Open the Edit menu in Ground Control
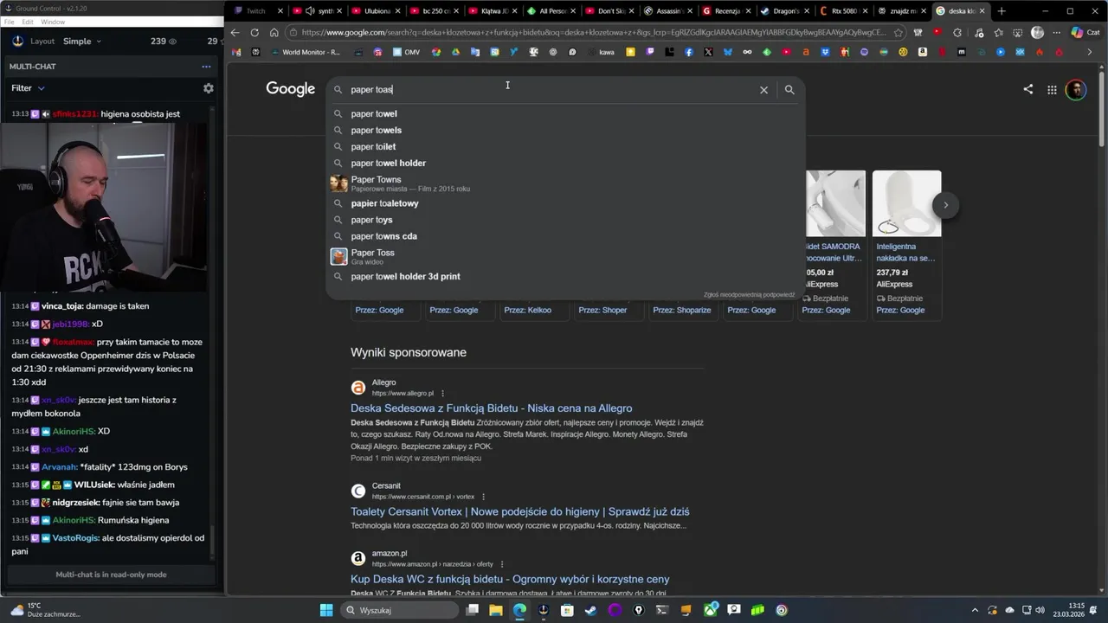 (28, 22)
